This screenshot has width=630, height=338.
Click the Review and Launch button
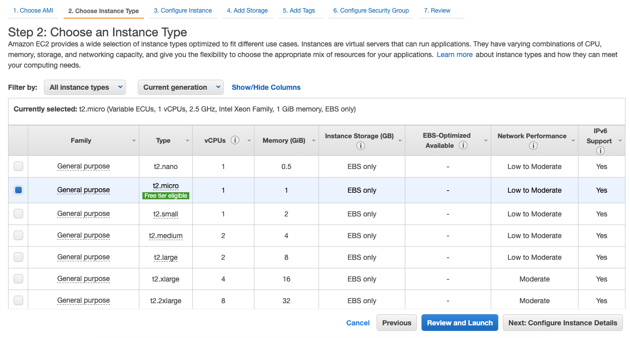pyautogui.click(x=459, y=322)
